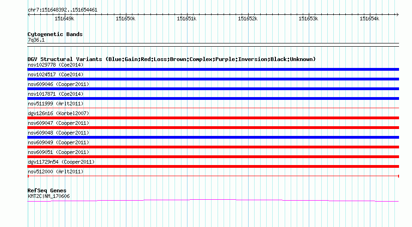
Task: Click the right arrow end of the ruler
Action: 397,15
